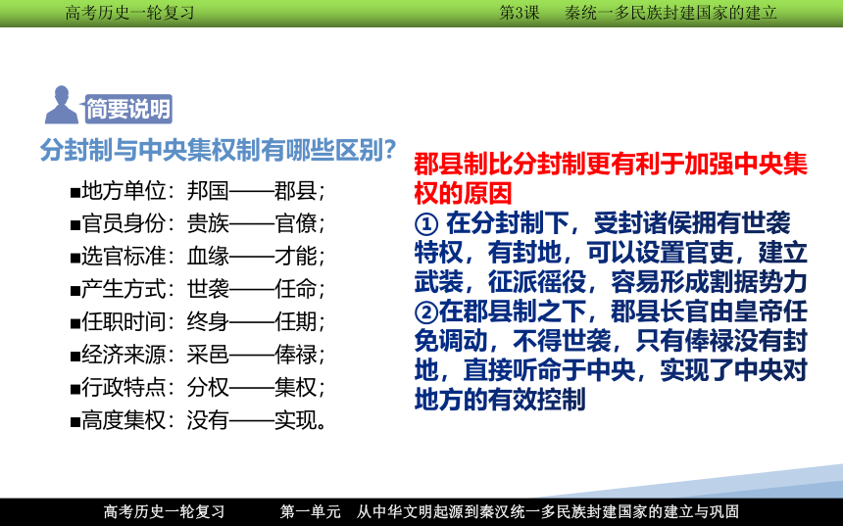
Task: Click the line 任职时间: 终身——任期
Action: pyautogui.click(x=197, y=322)
